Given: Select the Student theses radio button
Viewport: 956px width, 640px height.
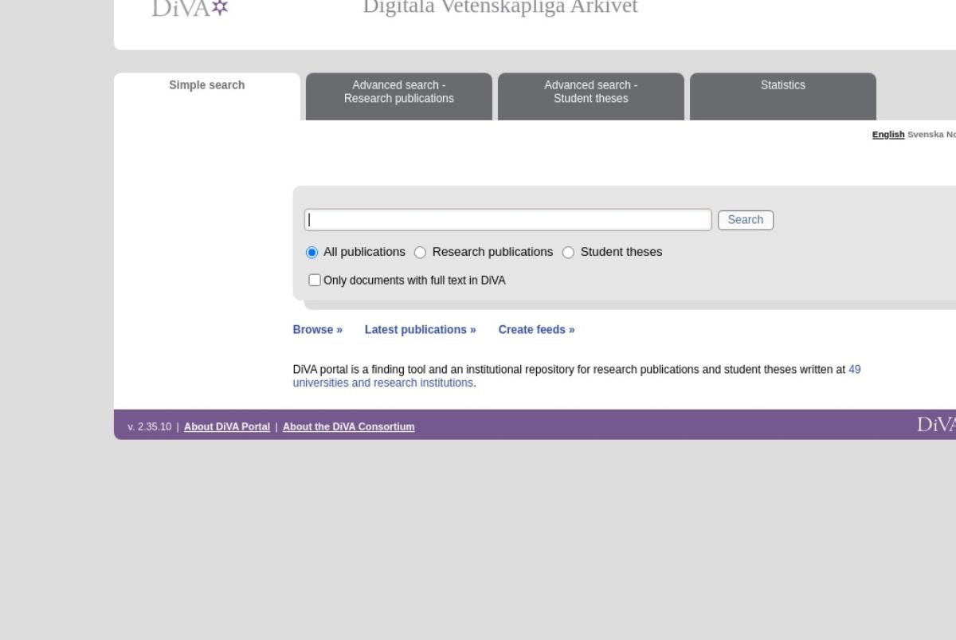Looking at the screenshot, I should (568, 253).
